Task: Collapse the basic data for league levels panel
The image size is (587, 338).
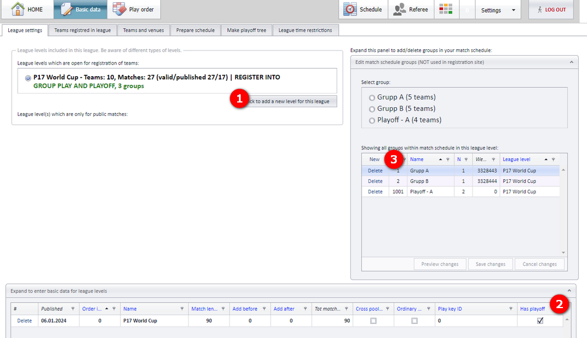Action: 569,291
